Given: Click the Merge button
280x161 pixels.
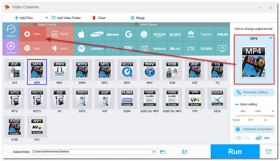Looking at the screenshot, I should point(138,18).
